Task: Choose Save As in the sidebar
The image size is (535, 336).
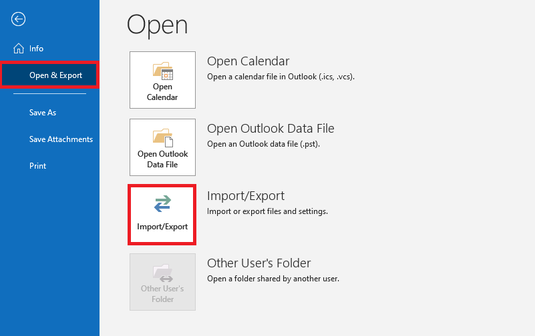Action: tap(43, 113)
